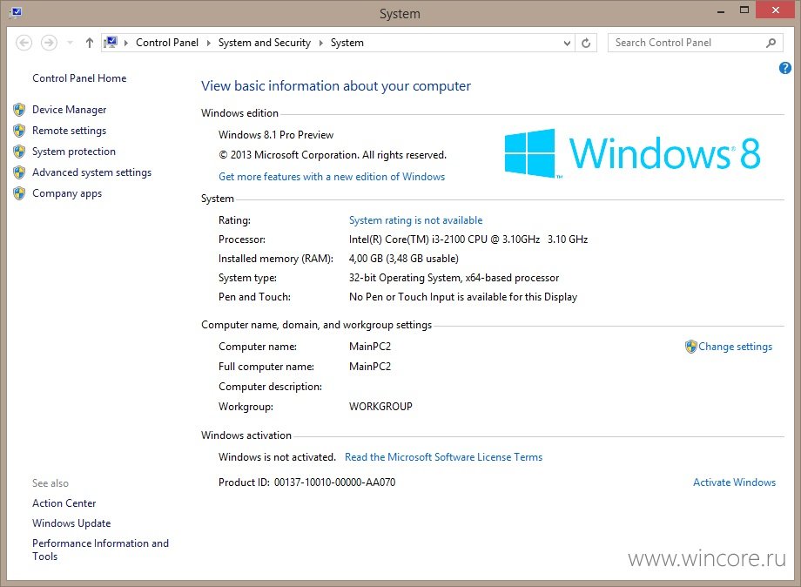Click the shield icon beside Advanced system settings

(19, 172)
